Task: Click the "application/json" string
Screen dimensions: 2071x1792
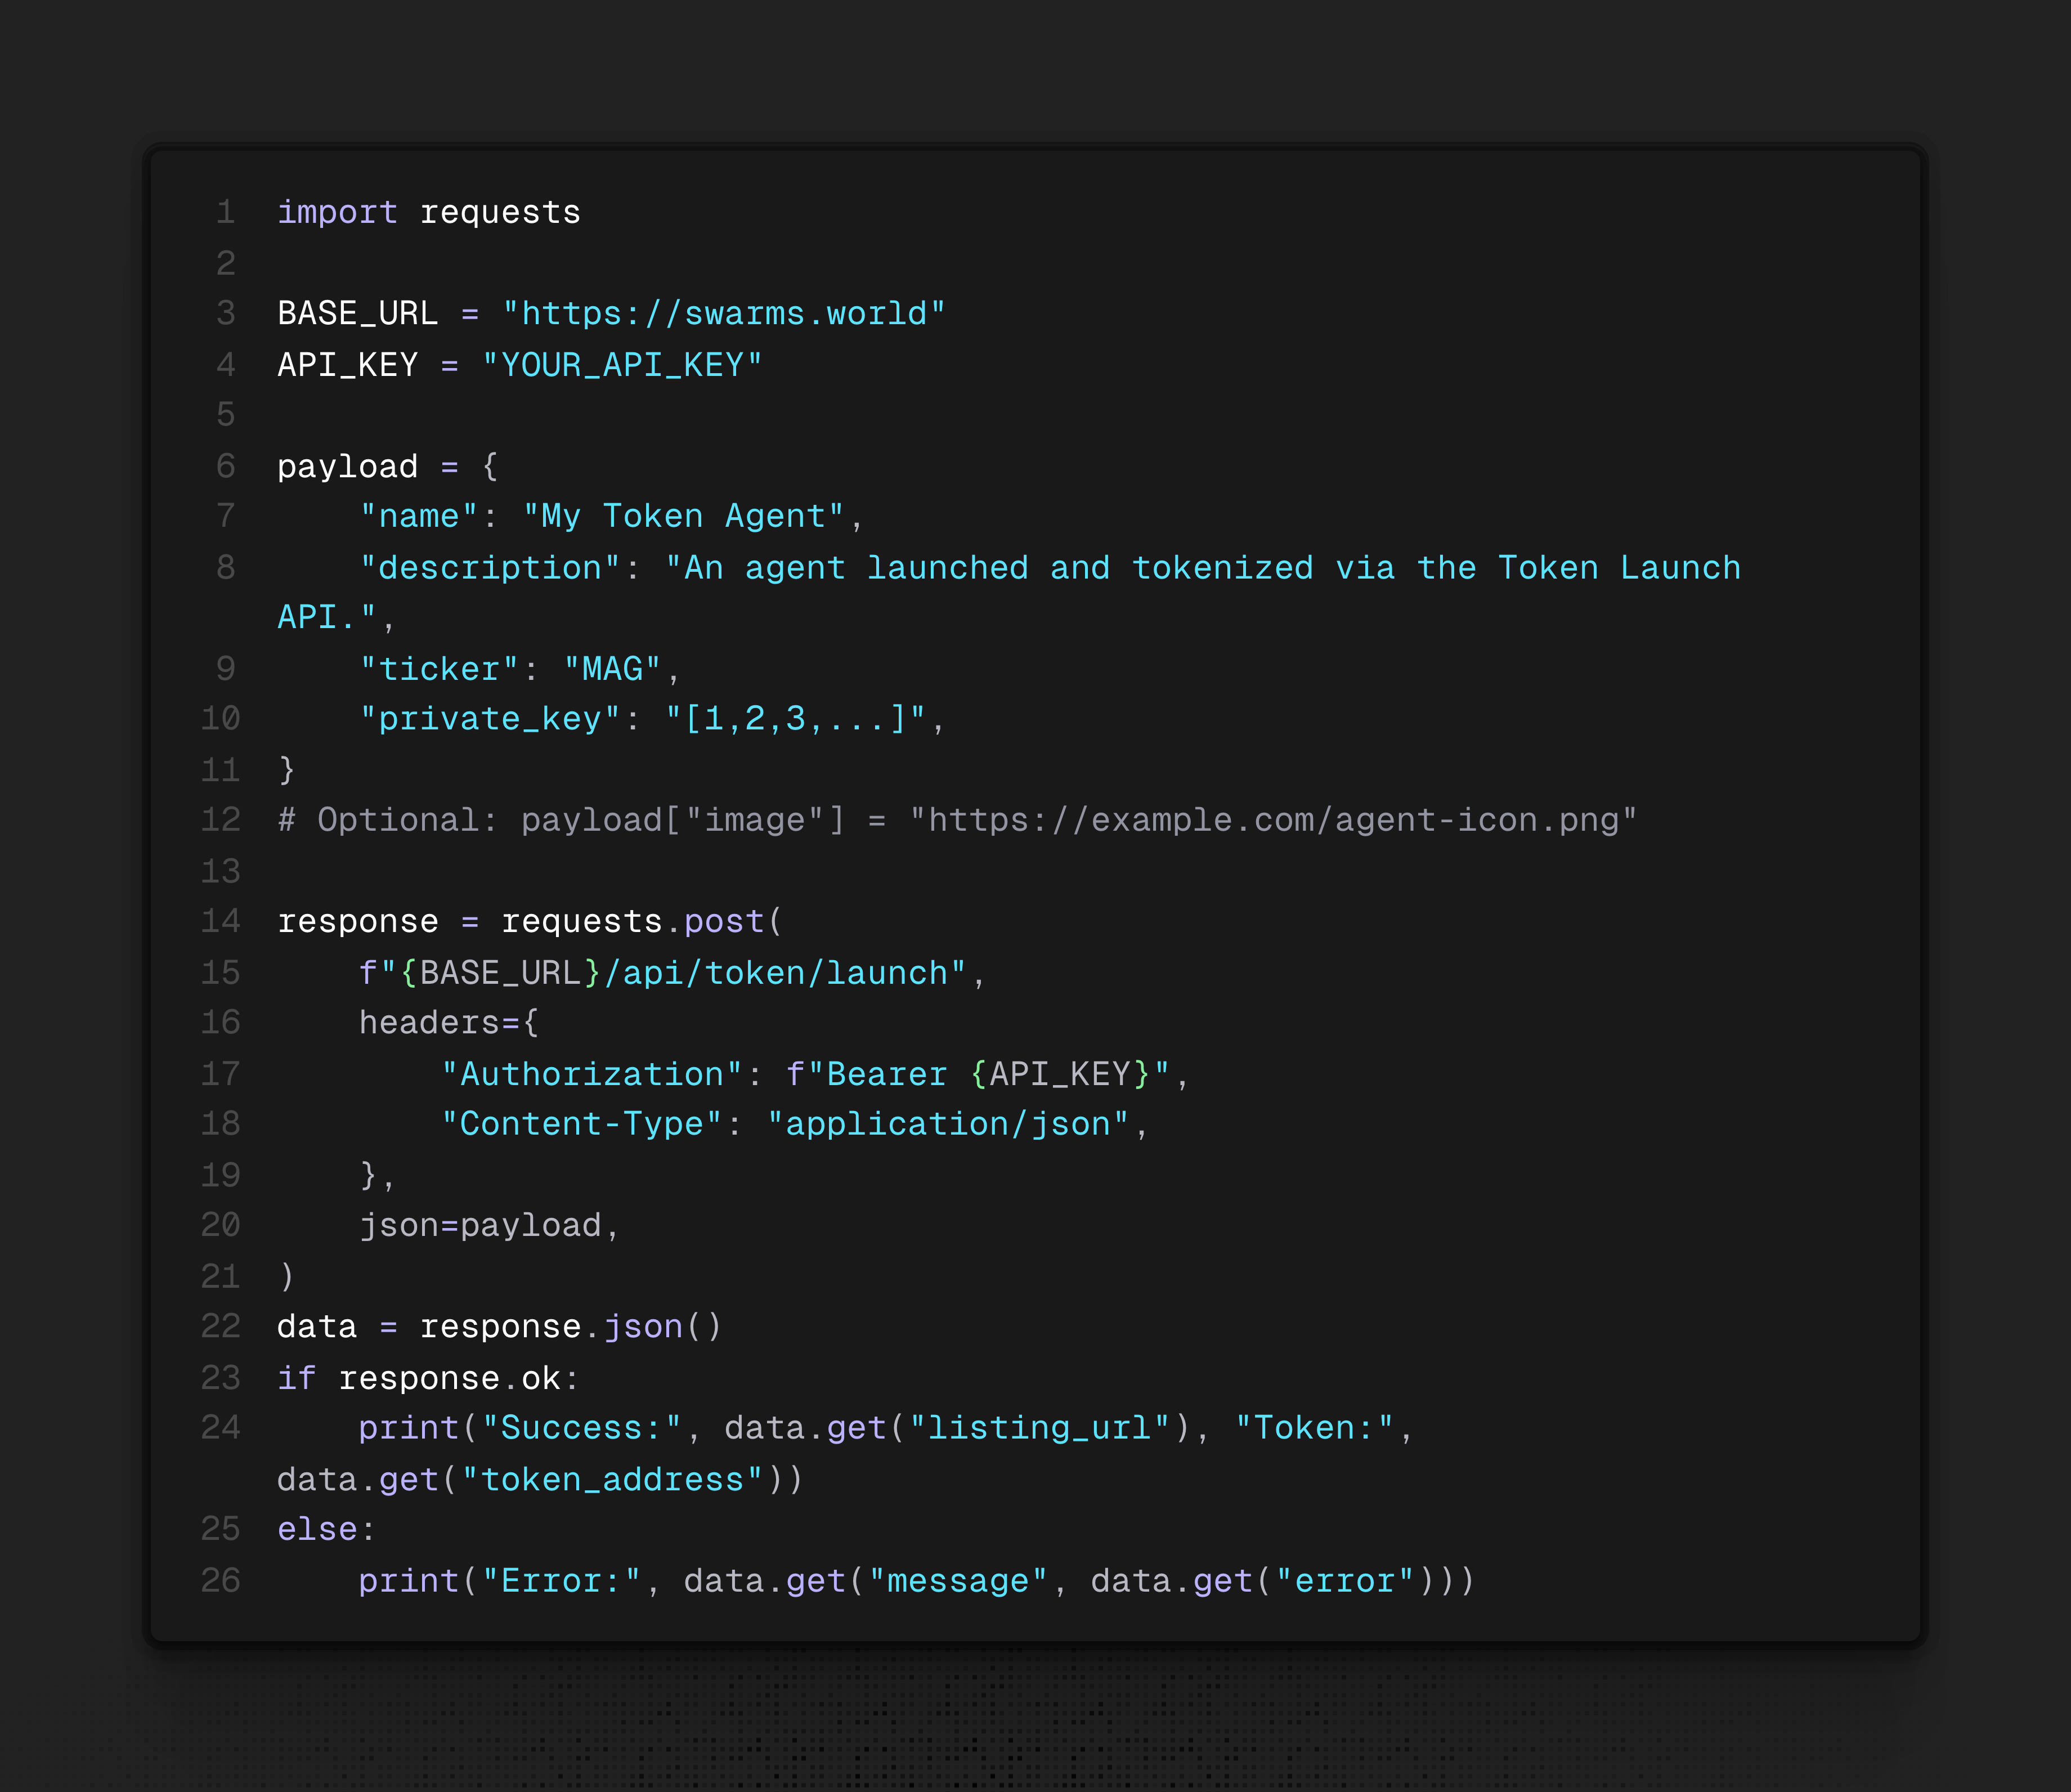Action: (948, 1125)
